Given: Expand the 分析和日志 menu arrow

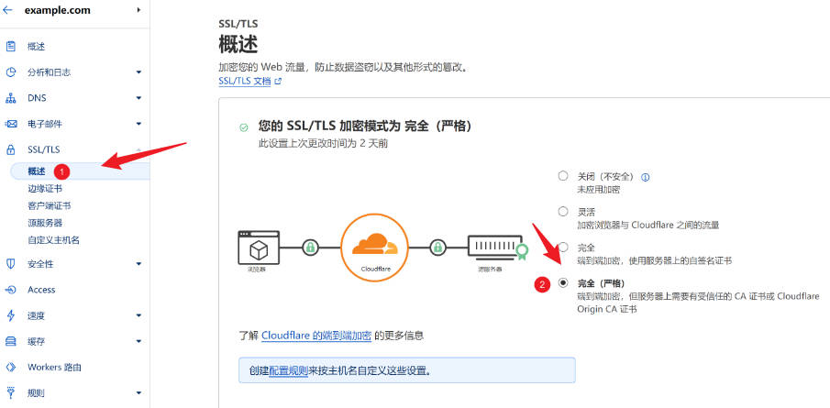Looking at the screenshot, I should [138, 72].
